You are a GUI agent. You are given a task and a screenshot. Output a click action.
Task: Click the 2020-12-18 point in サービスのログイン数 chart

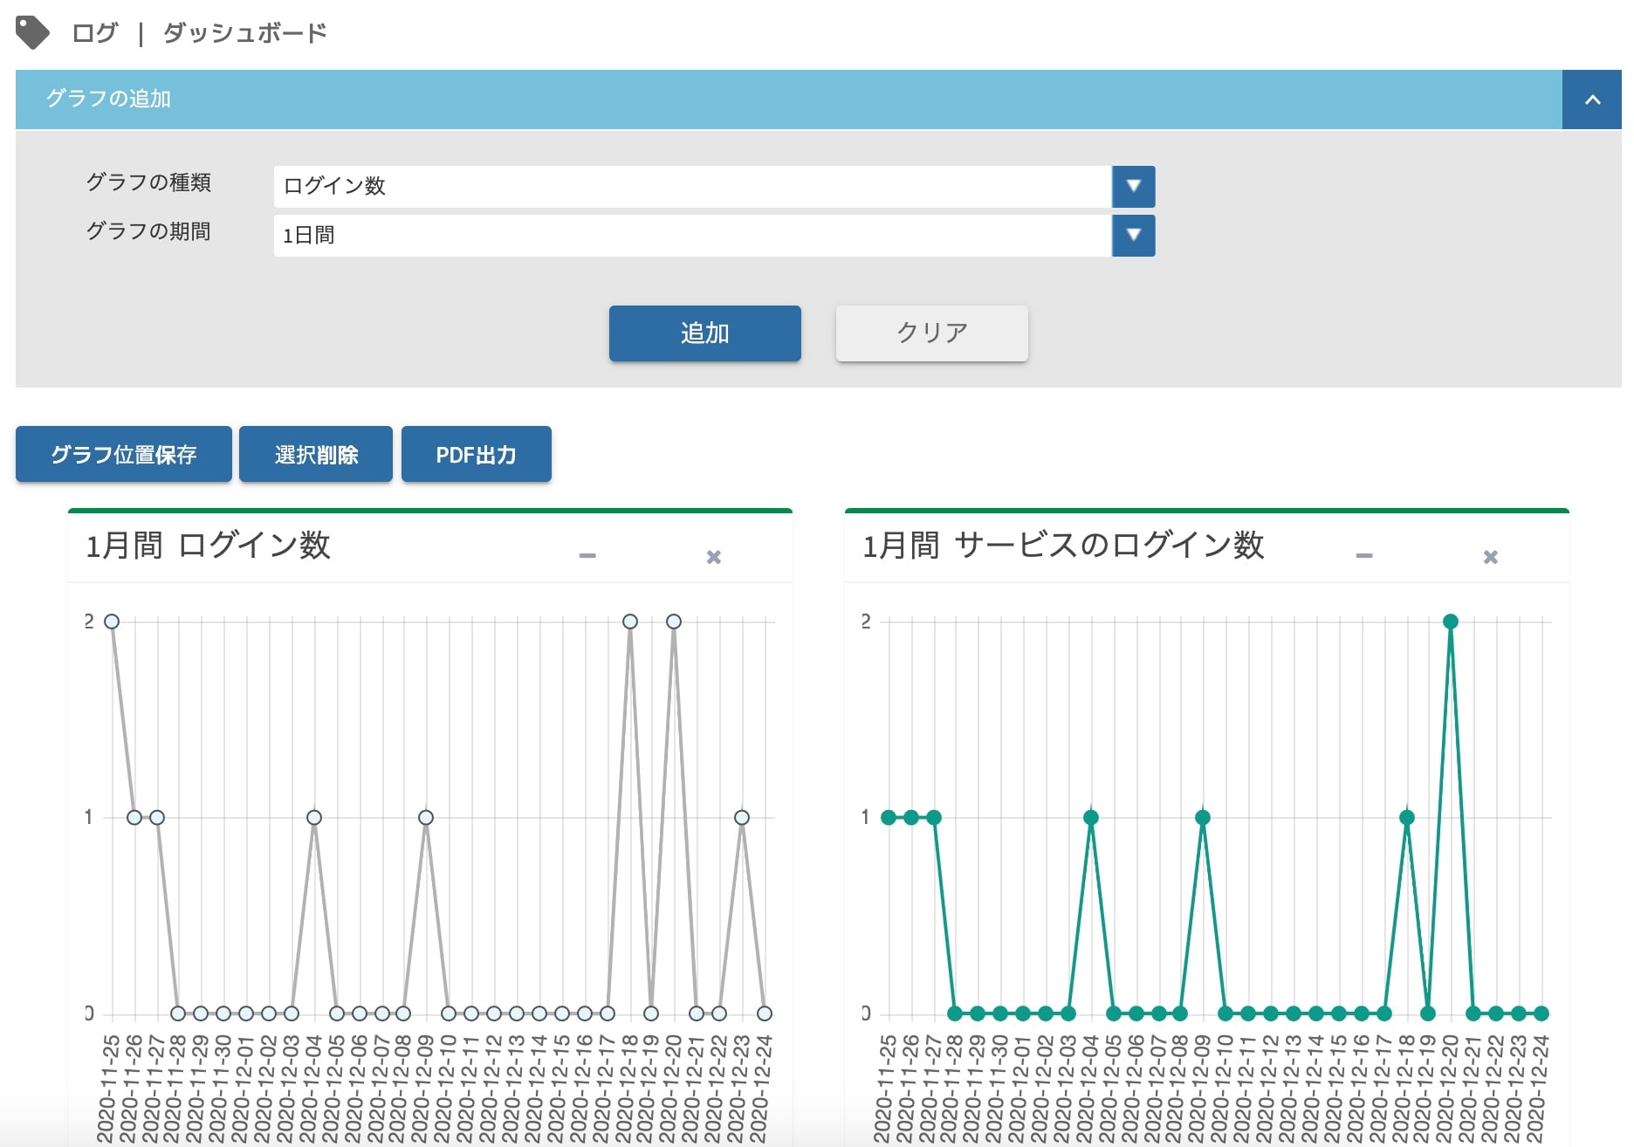pos(1407,817)
